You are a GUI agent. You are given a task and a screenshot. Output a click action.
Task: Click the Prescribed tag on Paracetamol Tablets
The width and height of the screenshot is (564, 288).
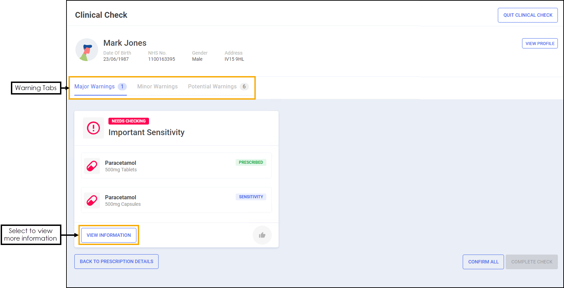point(251,162)
